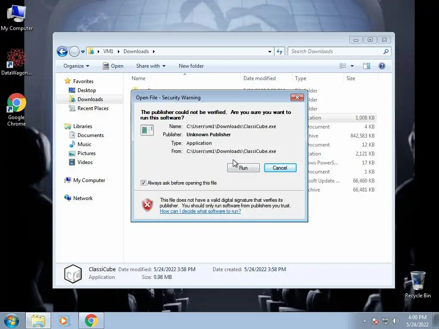Open the Windows Start menu orb
This screenshot has height=329, width=439.
(12, 320)
